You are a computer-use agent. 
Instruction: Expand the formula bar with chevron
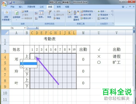134,28
